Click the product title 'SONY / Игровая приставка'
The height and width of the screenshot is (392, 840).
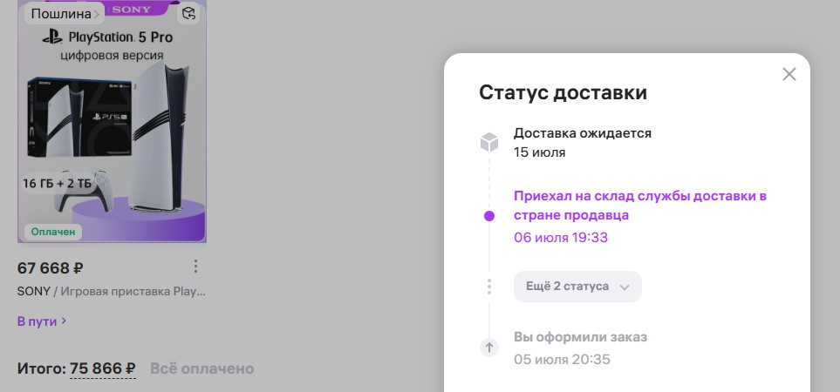[112, 292]
